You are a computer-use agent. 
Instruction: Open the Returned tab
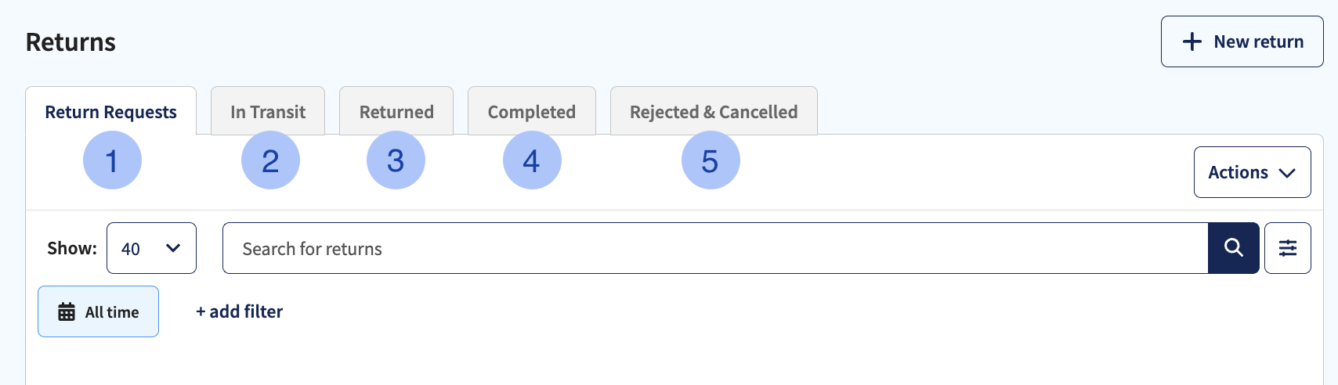click(x=396, y=111)
